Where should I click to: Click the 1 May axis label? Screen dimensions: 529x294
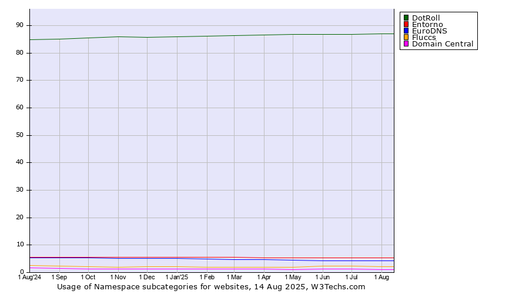[293, 277]
